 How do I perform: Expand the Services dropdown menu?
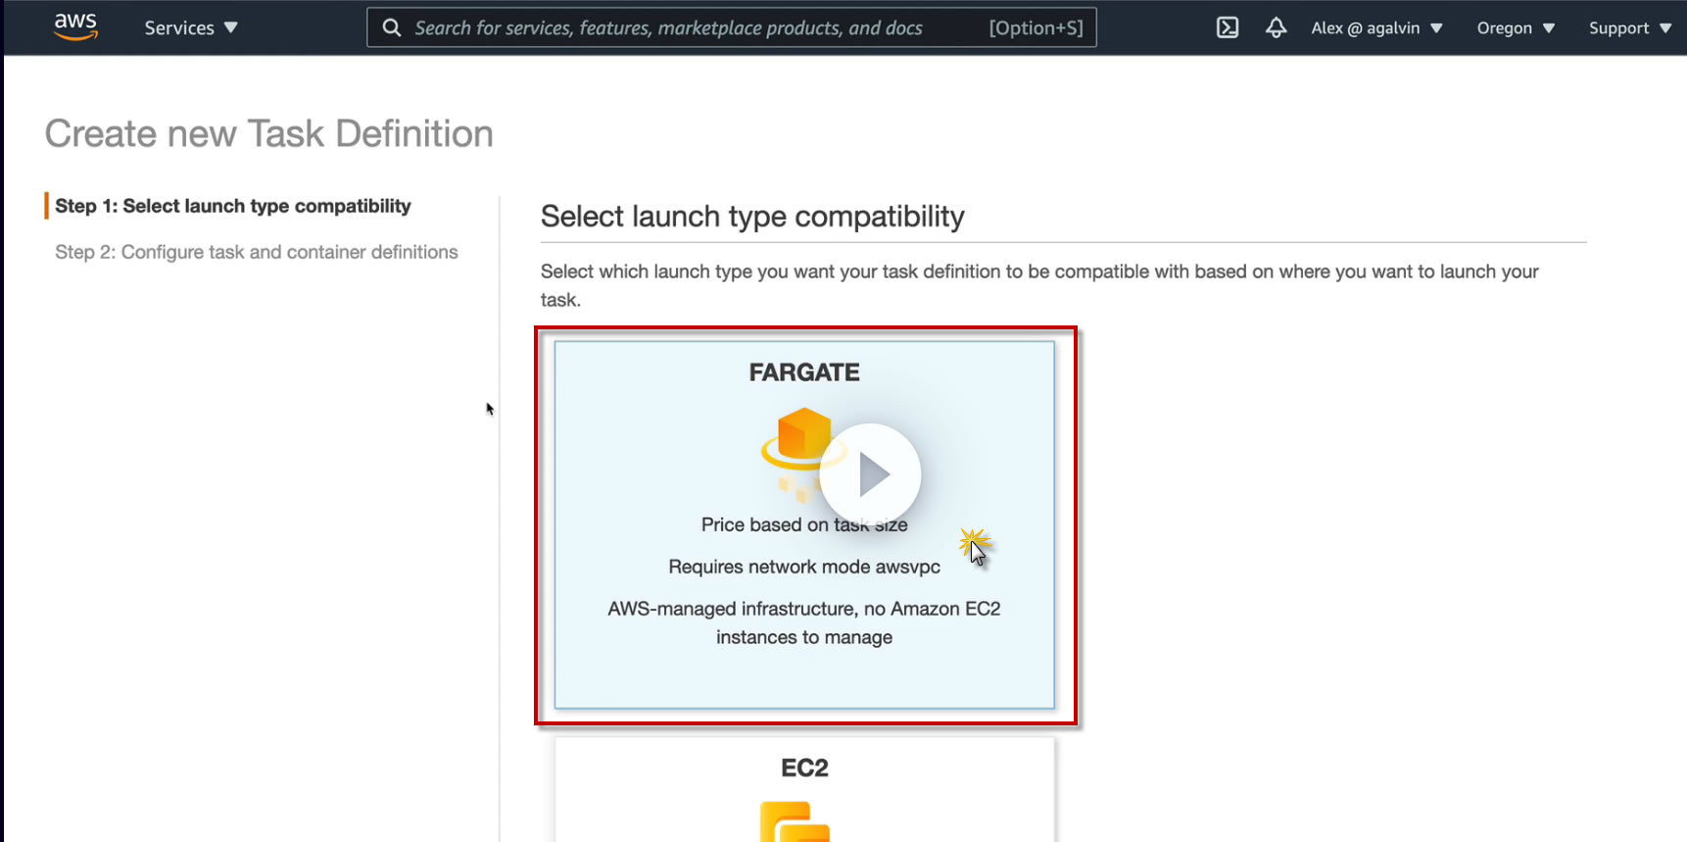[x=190, y=27]
